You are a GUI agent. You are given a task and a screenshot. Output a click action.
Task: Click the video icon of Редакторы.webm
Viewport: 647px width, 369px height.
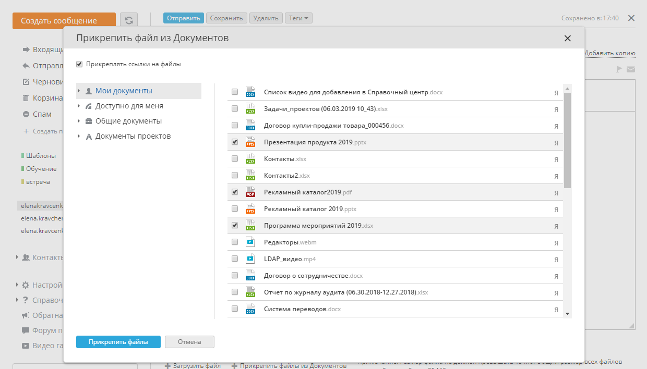(250, 242)
